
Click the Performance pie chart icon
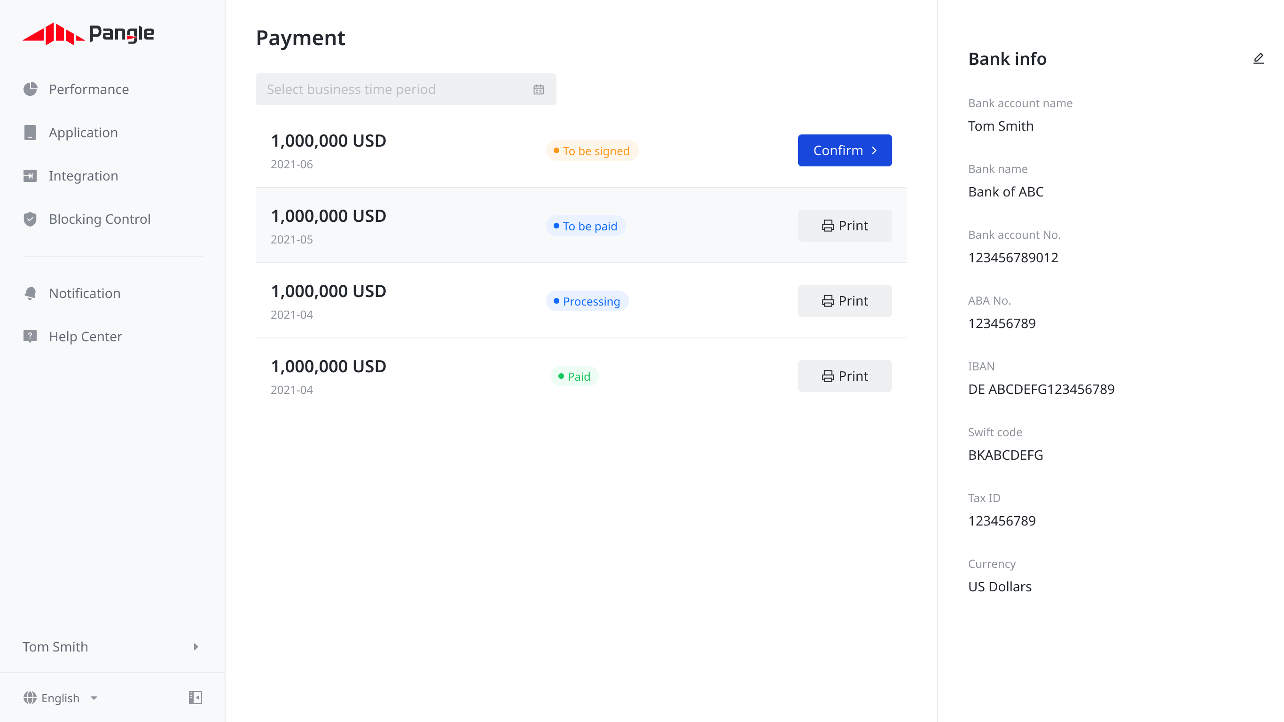point(31,89)
